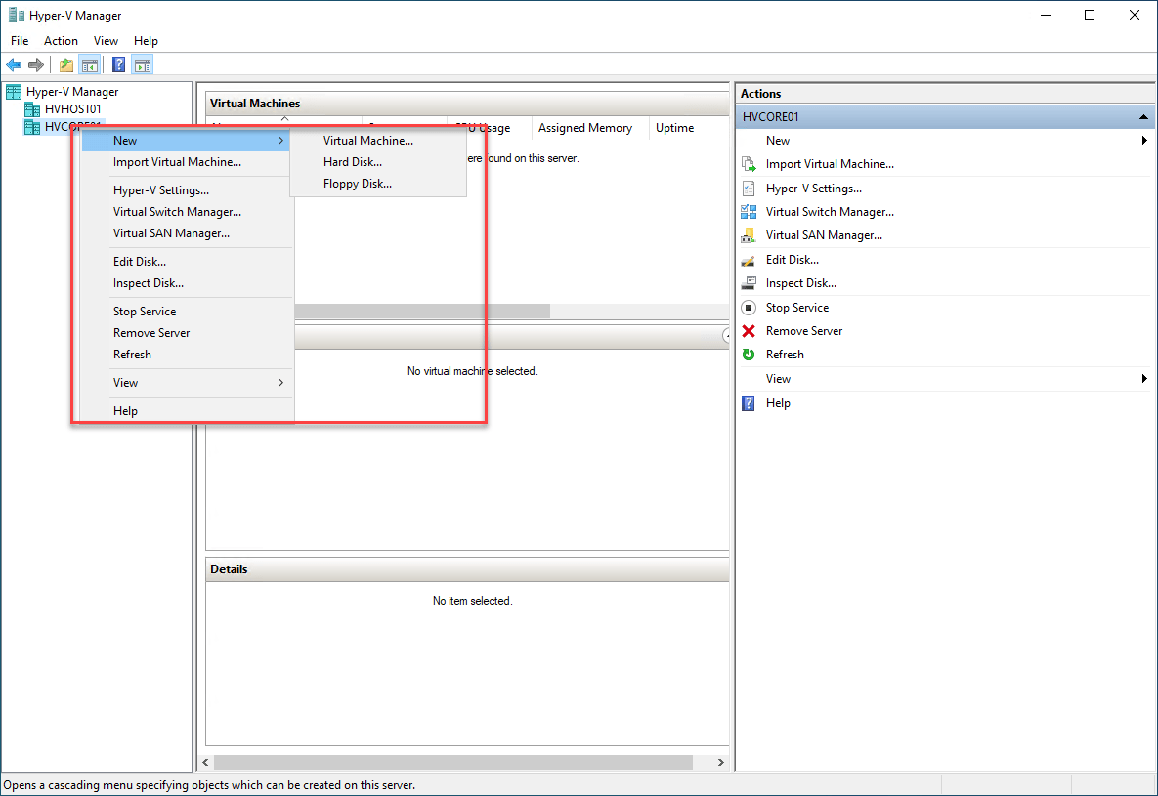Image resolution: width=1158 pixels, height=796 pixels.
Task: Expand the New submenu arrow in Actions pane
Action: pyautogui.click(x=1144, y=141)
